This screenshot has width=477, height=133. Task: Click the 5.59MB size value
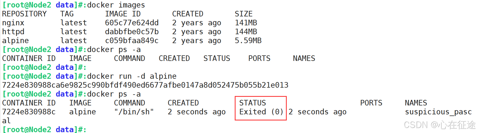tap(248, 41)
